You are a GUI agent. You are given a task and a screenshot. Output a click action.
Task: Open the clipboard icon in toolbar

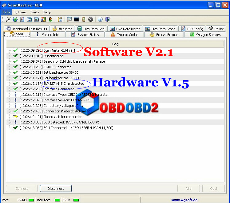[60, 19]
